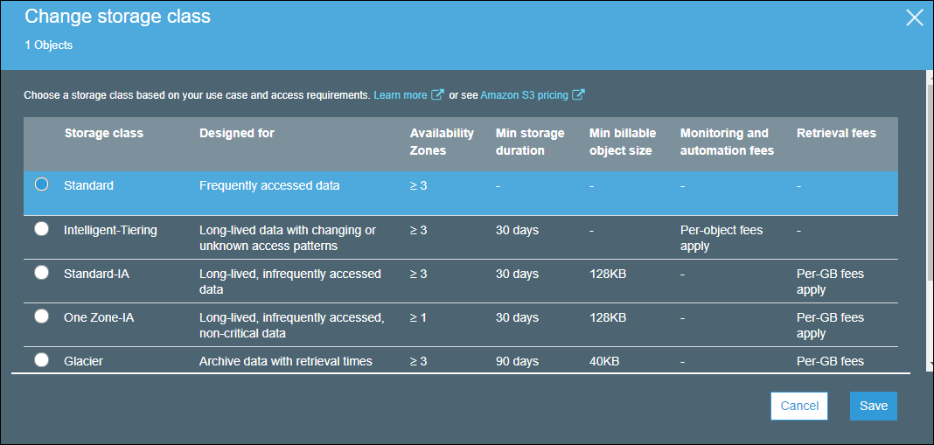The image size is (934, 445).
Task: Open the Learn more link
Action: click(x=401, y=95)
